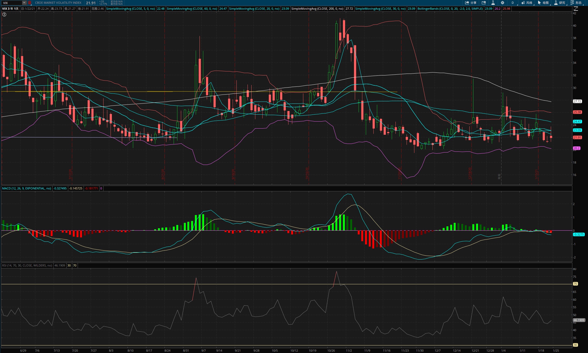Open the 形态 patterns menu
This screenshot has height=353, width=588.
[576, 3]
